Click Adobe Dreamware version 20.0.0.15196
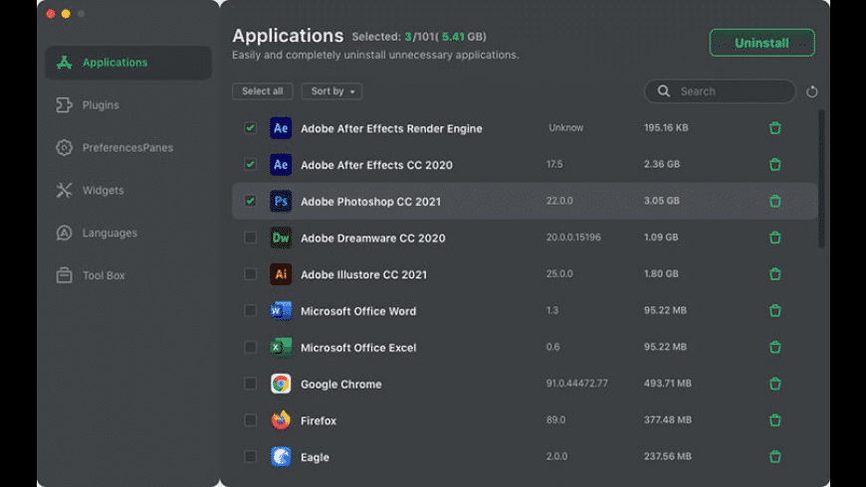Image resolution: width=866 pixels, height=487 pixels. (x=573, y=238)
